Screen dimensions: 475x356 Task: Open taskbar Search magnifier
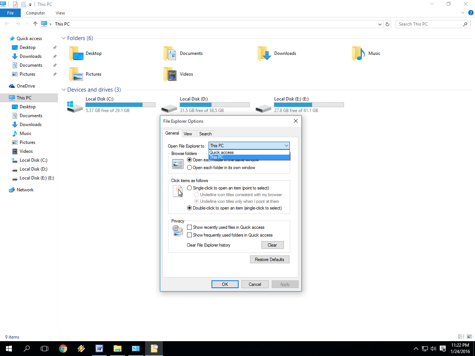27,349
